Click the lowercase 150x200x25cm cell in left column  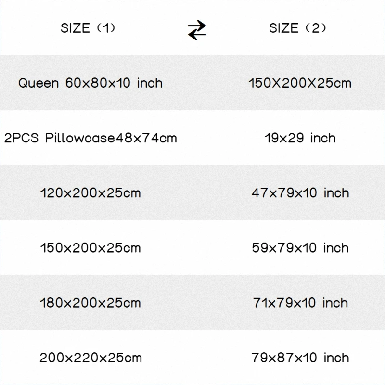pyautogui.click(x=90, y=248)
